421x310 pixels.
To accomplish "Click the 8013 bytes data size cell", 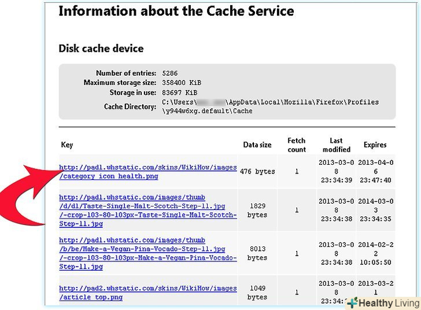I will (257, 254).
